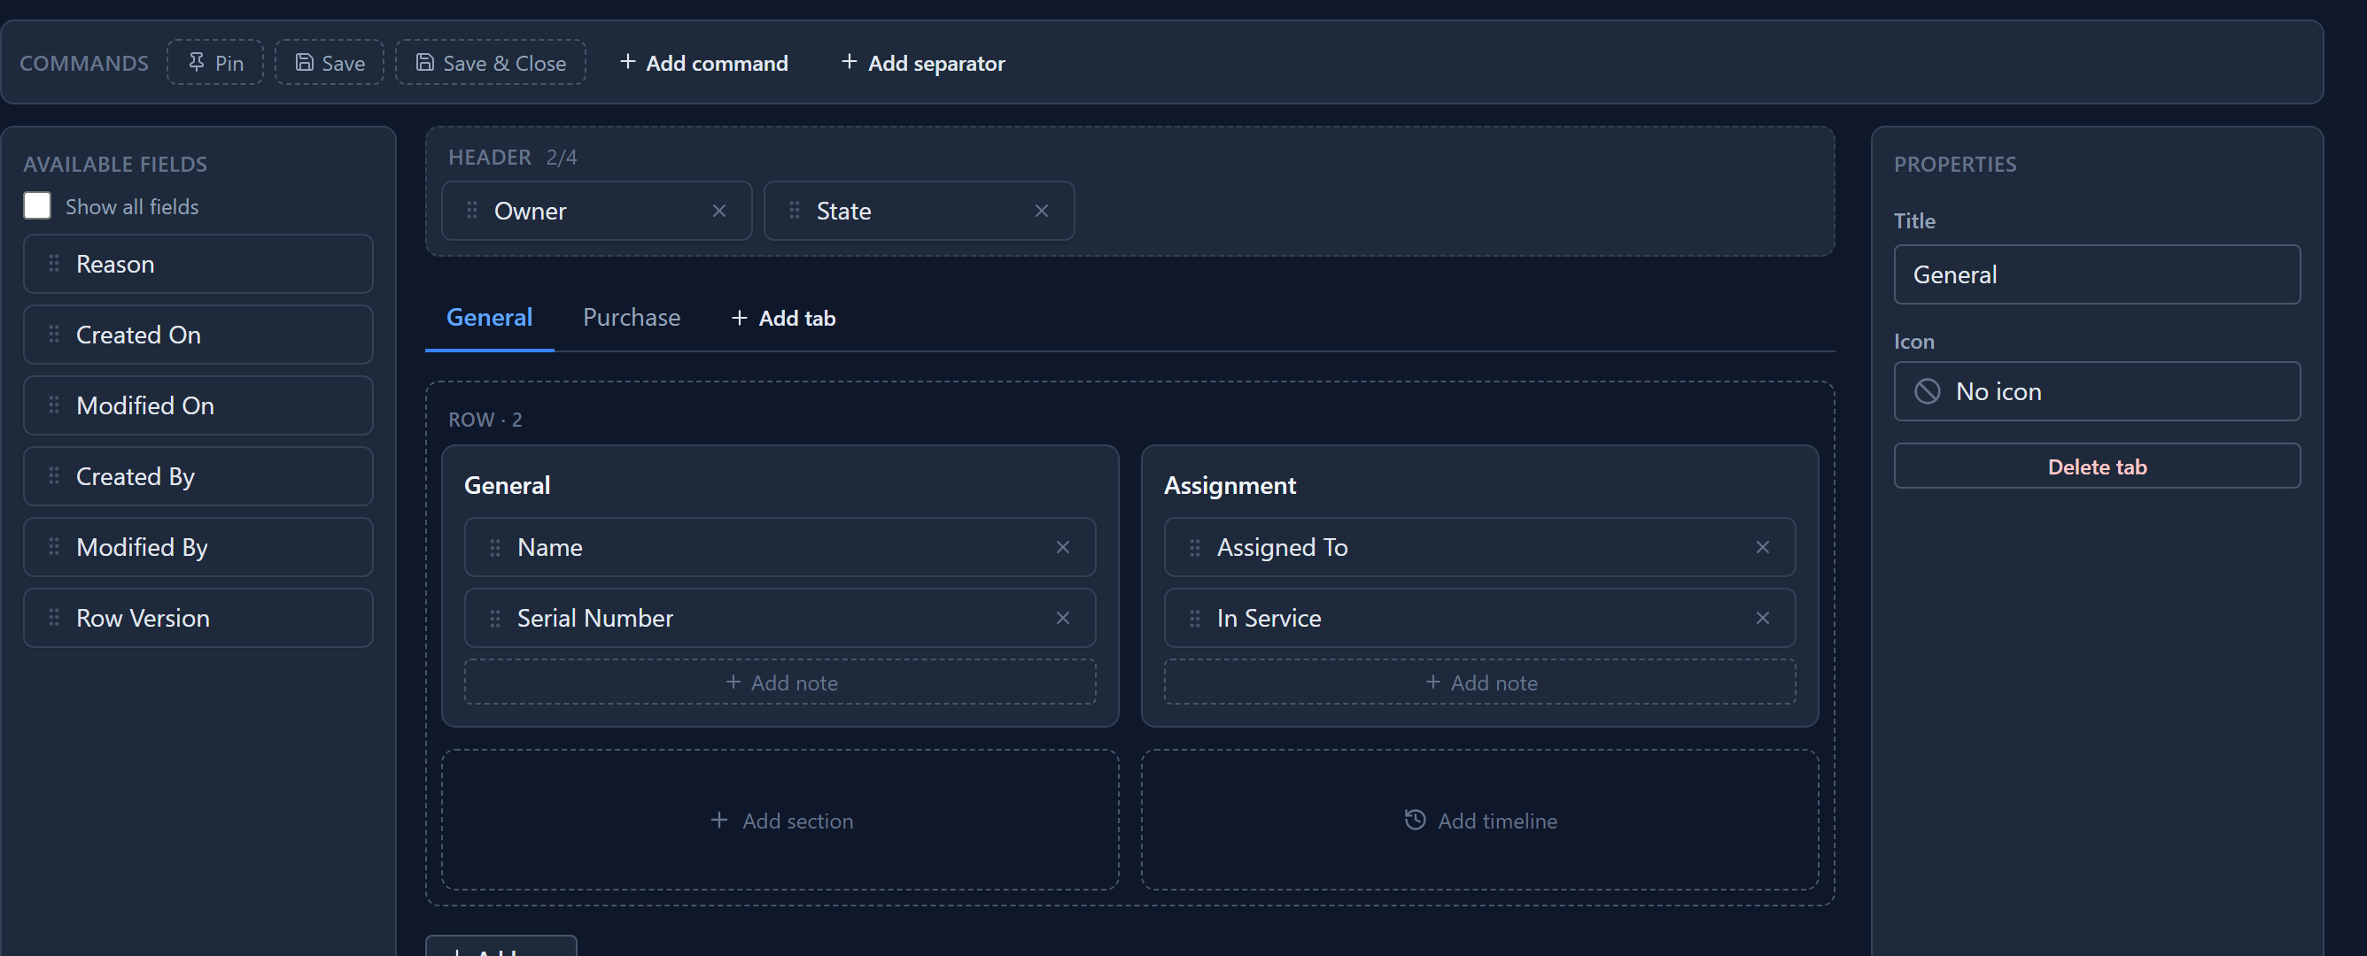Remove the Serial Number field

click(x=1063, y=618)
